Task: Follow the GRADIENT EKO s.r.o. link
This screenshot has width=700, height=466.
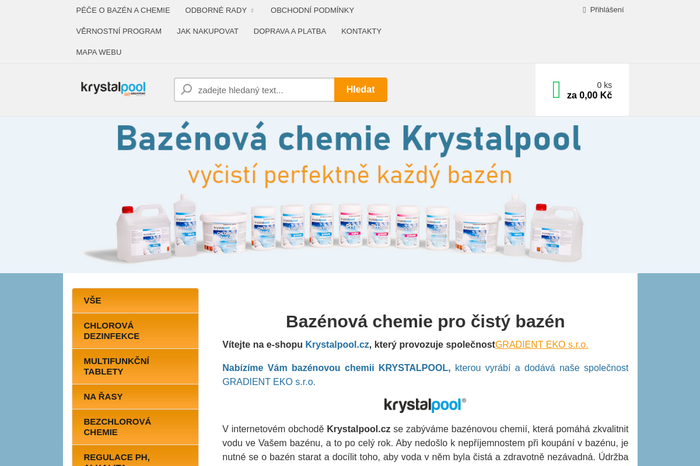Action: (x=542, y=344)
